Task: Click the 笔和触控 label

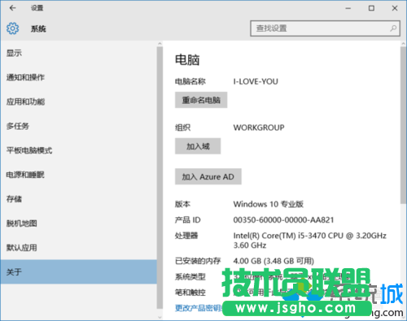Action: click(x=190, y=293)
